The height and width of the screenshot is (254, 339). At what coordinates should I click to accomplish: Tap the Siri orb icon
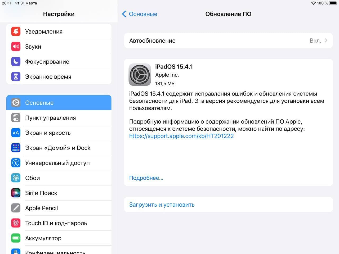16,193
